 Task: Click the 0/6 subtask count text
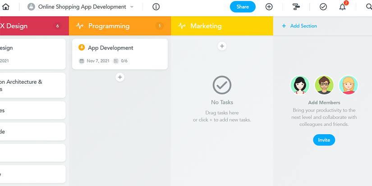click(x=124, y=61)
